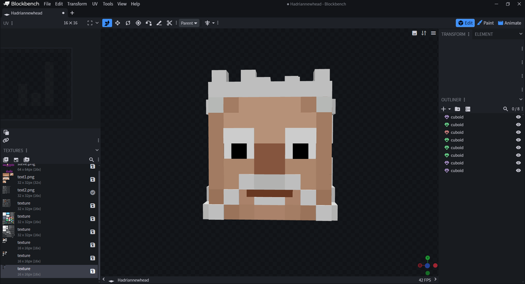The width and height of the screenshot is (525, 284).
Task: Switch to Paint mode
Action: (x=485, y=23)
